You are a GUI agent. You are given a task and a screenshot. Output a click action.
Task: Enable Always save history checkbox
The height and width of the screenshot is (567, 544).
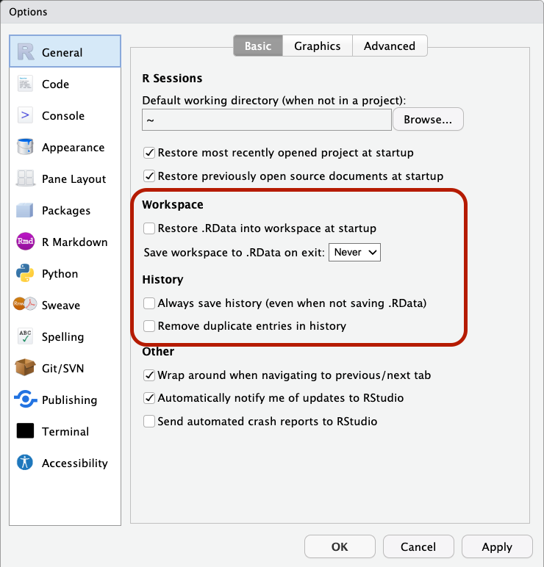[149, 303]
